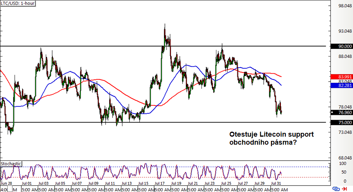The width and height of the screenshot is (353, 192).
Task: Click the red 83.991 moving average tag
Action: pos(342,77)
